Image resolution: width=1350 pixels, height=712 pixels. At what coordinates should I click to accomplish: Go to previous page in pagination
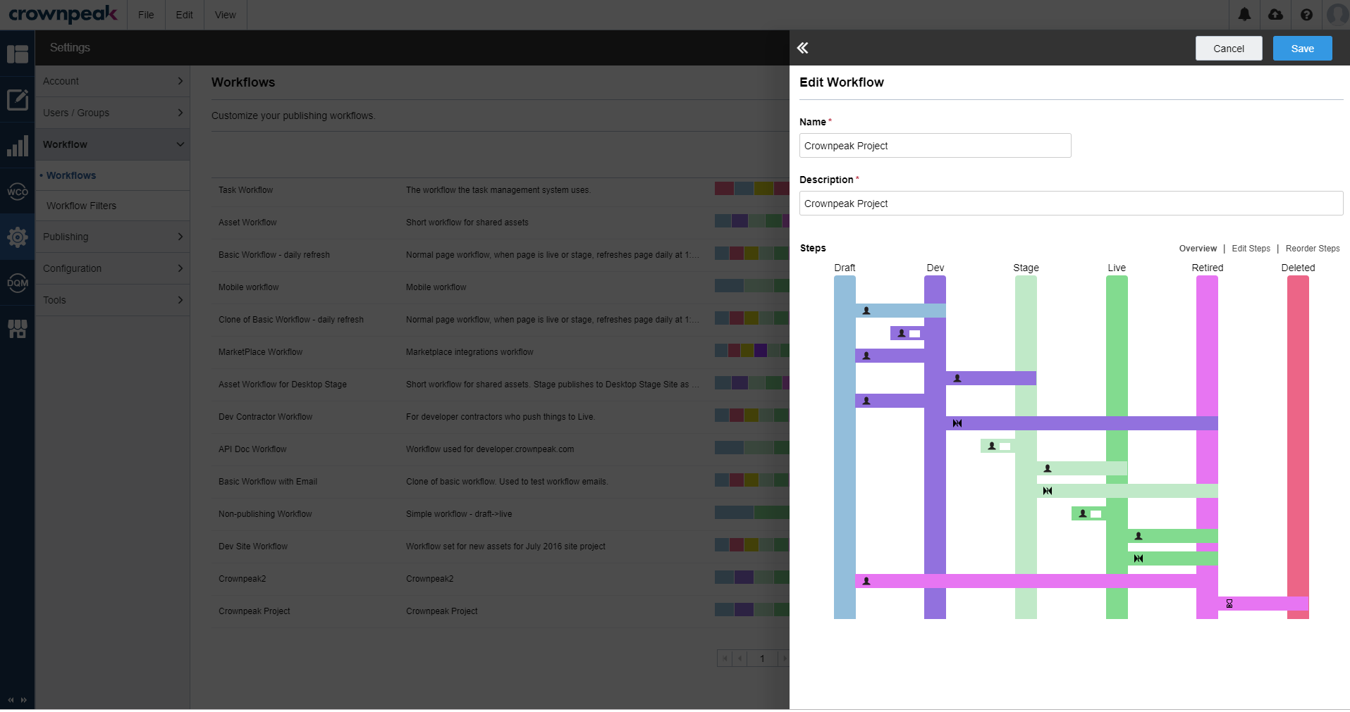740,658
